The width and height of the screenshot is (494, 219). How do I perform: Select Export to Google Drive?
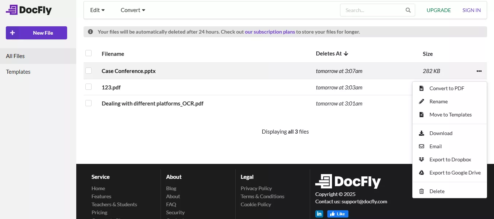click(x=455, y=173)
